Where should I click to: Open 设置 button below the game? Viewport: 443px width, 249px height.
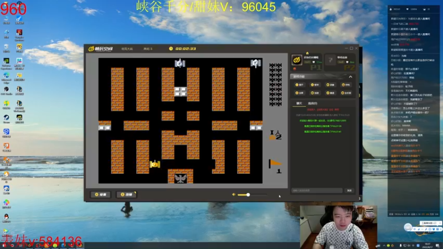[x=100, y=195]
